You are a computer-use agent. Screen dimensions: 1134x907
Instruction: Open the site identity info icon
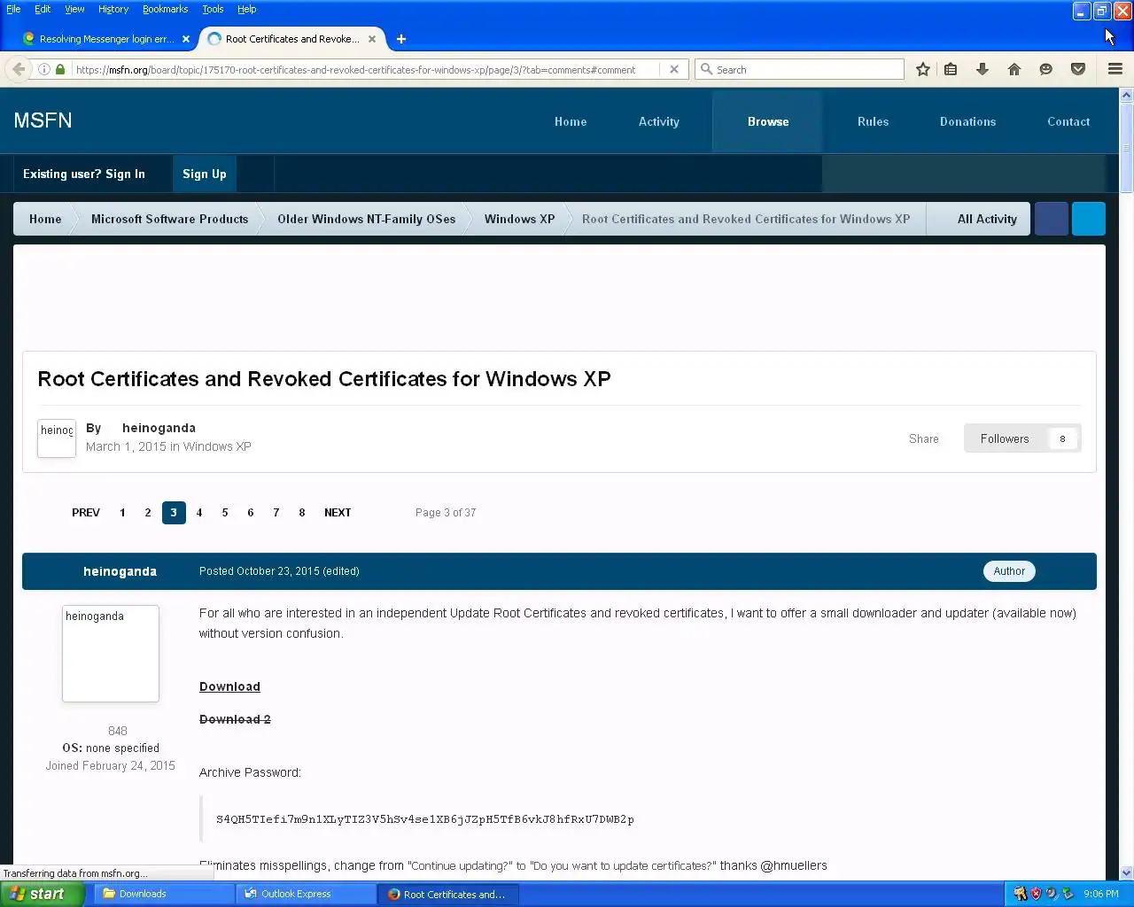[x=43, y=69]
